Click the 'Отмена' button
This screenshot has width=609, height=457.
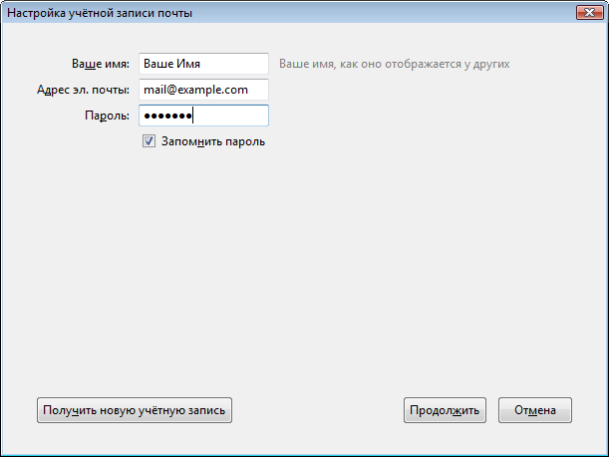535,410
